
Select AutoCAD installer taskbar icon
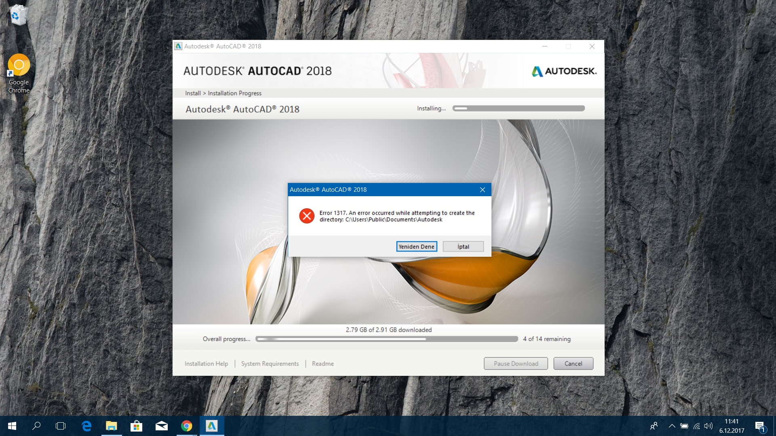tap(211, 426)
